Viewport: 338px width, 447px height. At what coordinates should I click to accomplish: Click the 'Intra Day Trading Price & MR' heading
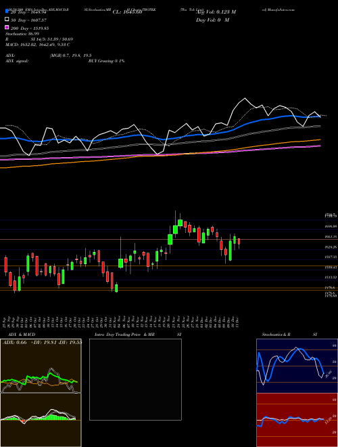[124, 335]
